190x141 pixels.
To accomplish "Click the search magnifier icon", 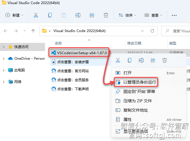I will (x=167, y=31).
